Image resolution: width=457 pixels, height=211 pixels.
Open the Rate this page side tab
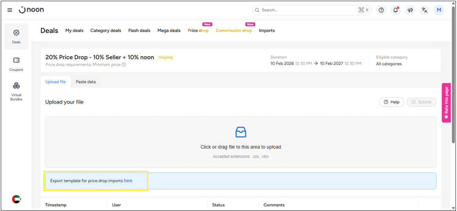tap(446, 103)
